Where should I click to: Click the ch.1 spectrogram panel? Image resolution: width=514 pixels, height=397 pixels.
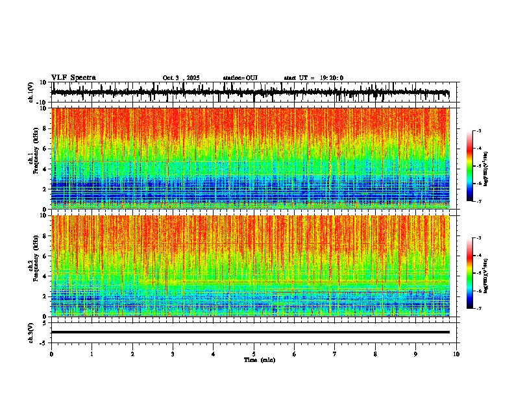(251, 158)
